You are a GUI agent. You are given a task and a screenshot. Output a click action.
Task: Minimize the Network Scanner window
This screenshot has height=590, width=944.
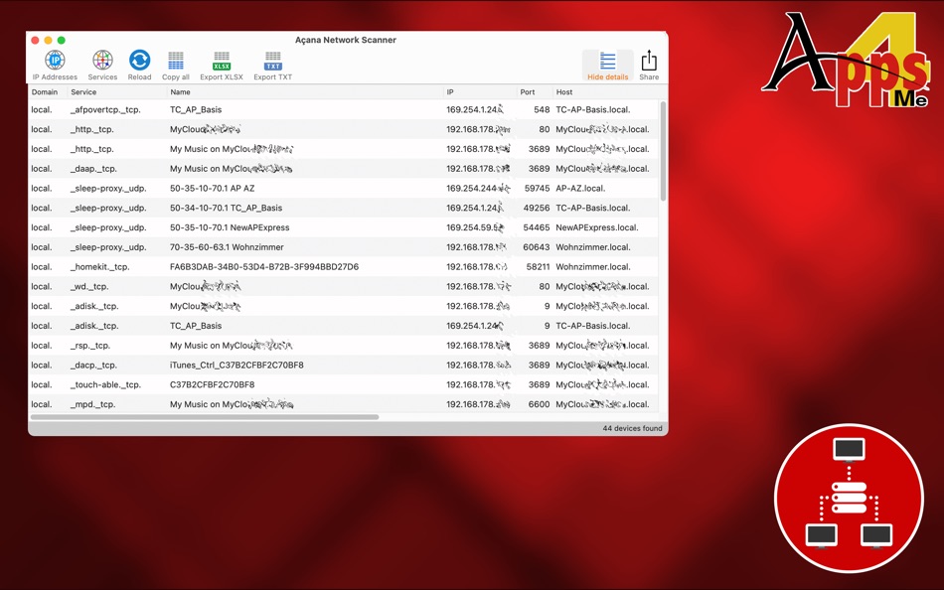tap(48, 41)
